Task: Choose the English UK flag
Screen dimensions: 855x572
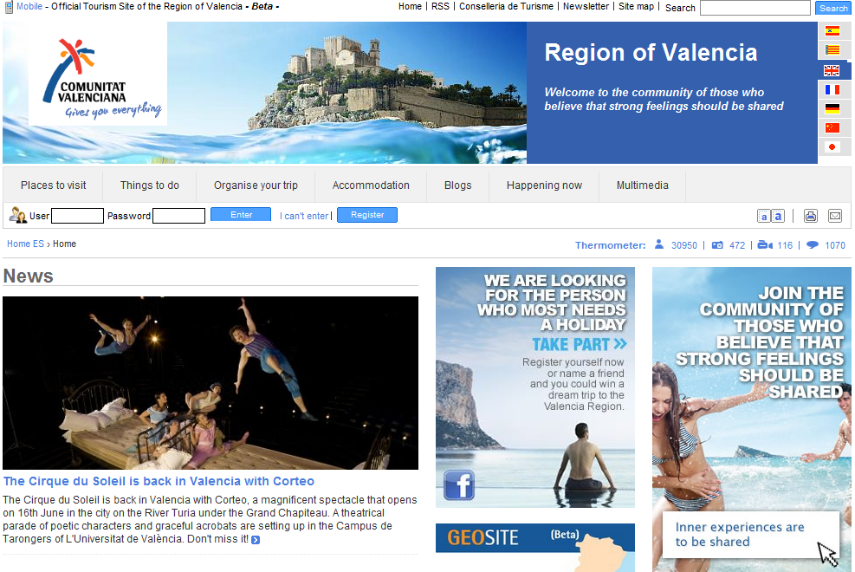Action: click(832, 70)
